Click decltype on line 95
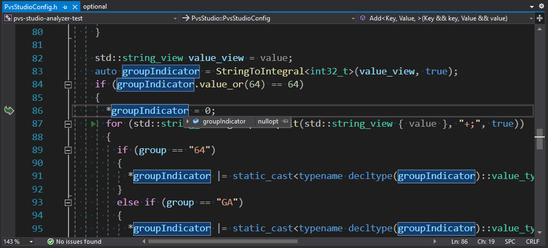The height and width of the screenshot is (248, 548). (x=371, y=229)
